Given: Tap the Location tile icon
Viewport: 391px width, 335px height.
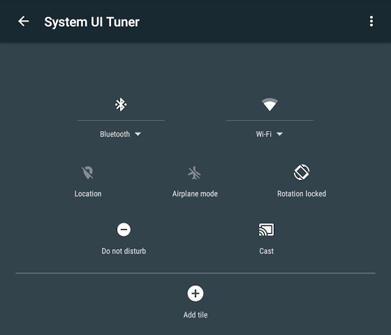Looking at the screenshot, I should pos(87,172).
